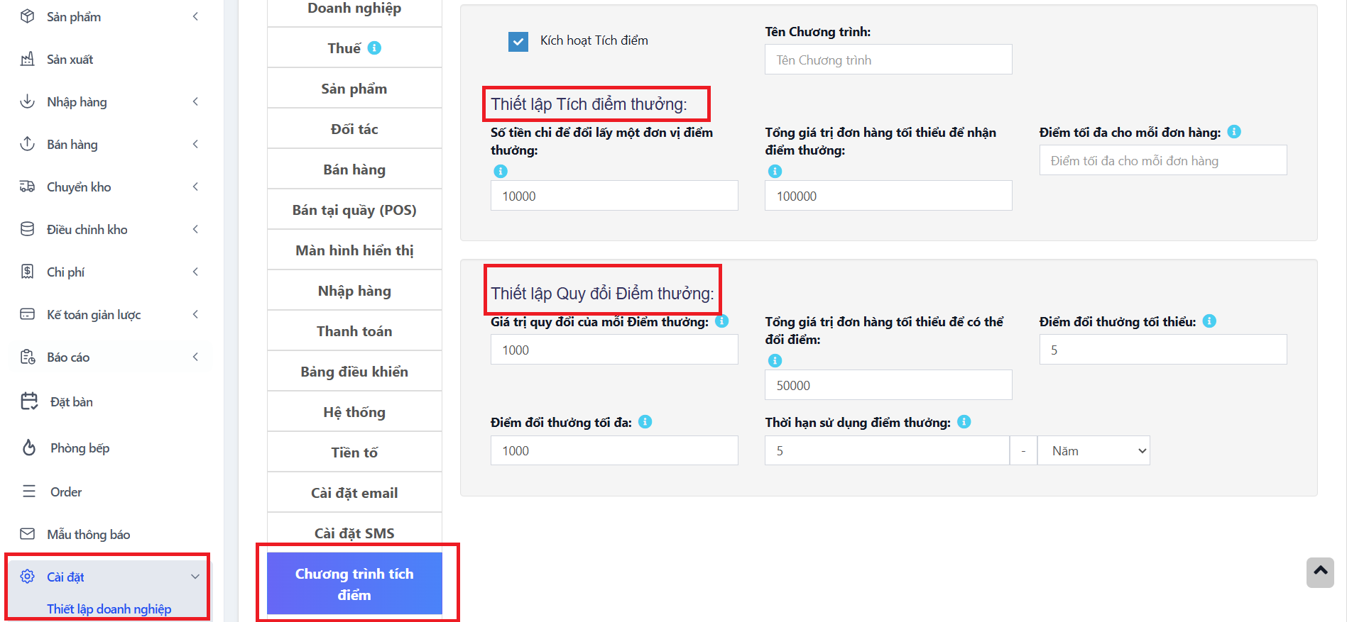Click the Bán hàng upload icon
Image resolution: width=1347 pixels, height=622 pixels.
coord(27,144)
